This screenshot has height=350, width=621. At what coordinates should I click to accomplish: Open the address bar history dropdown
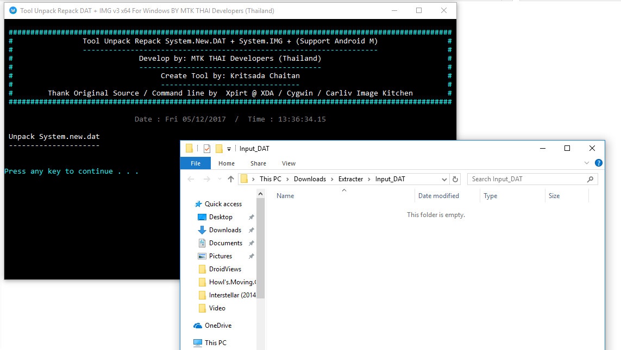point(444,179)
